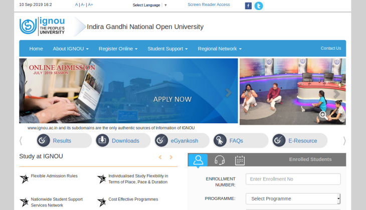This screenshot has width=366, height=210.
Task: Click star beside Nationwide Student Support
Action: (x=24, y=202)
